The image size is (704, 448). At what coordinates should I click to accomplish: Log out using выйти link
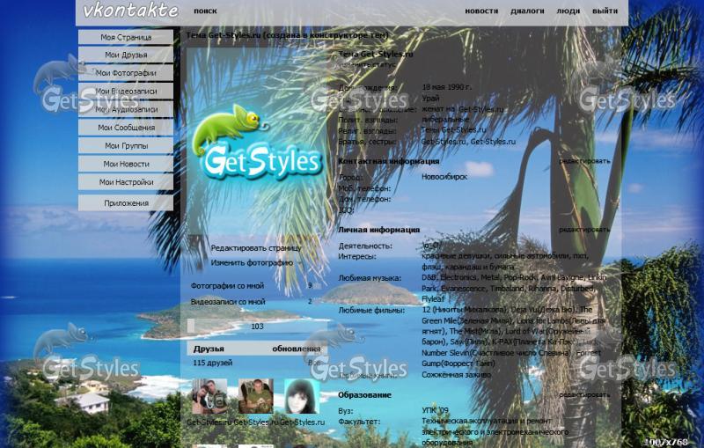(x=605, y=11)
